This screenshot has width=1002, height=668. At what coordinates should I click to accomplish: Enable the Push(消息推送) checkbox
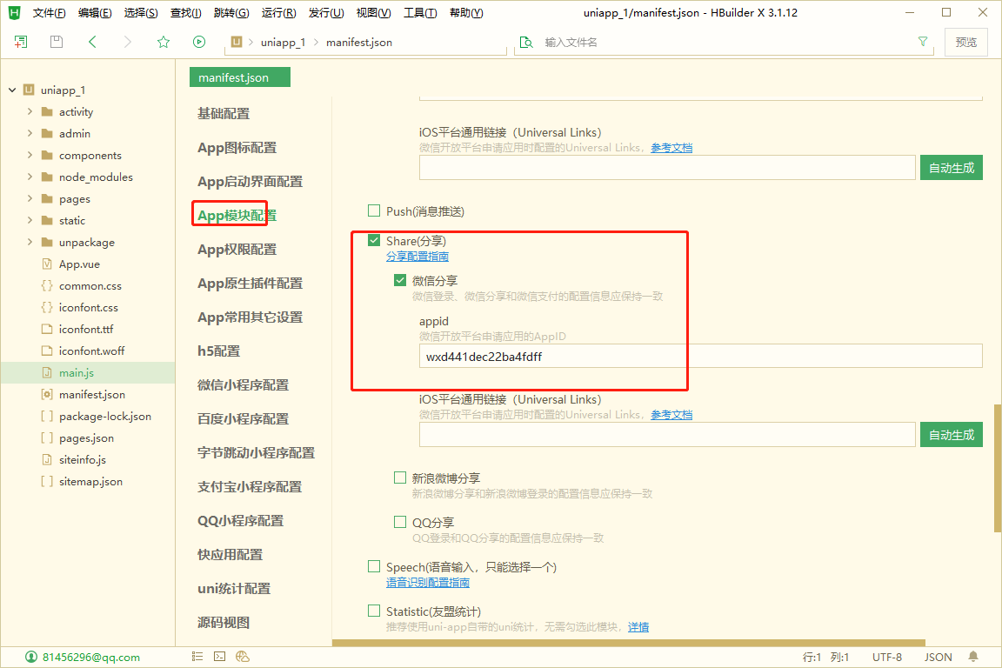375,210
